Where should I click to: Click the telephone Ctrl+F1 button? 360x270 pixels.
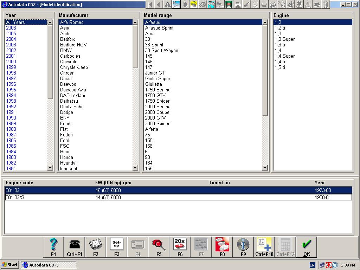point(75,247)
